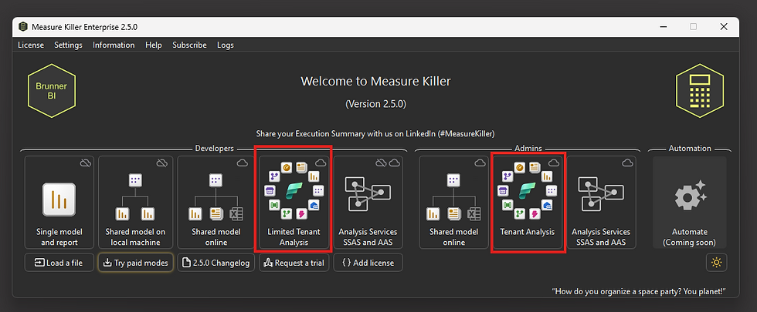Click the yellow calculator hexagon icon
Screen dimensions: 757x312
(700, 91)
